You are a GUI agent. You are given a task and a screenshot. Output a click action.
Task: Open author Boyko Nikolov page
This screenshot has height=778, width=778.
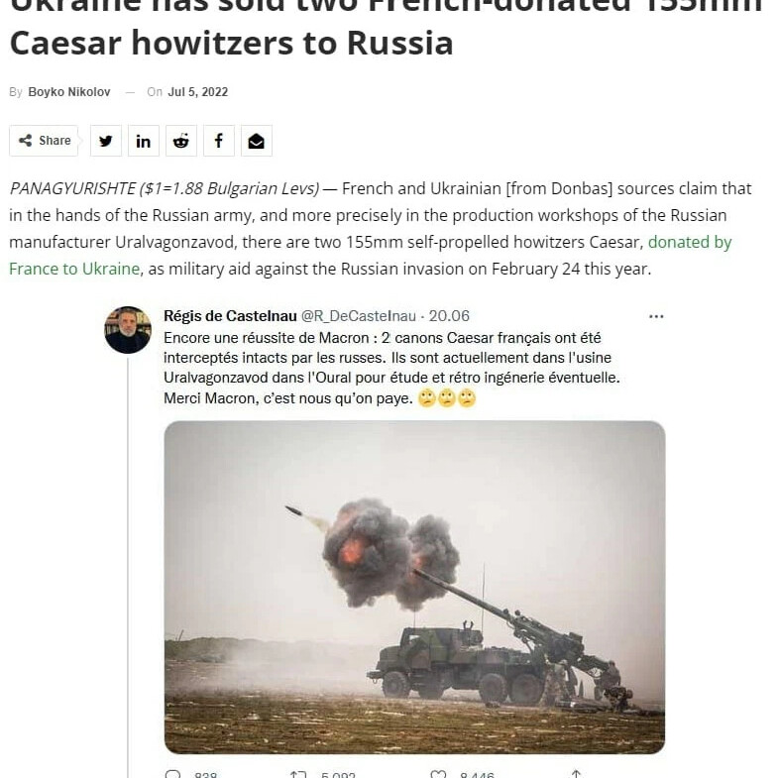click(x=69, y=92)
